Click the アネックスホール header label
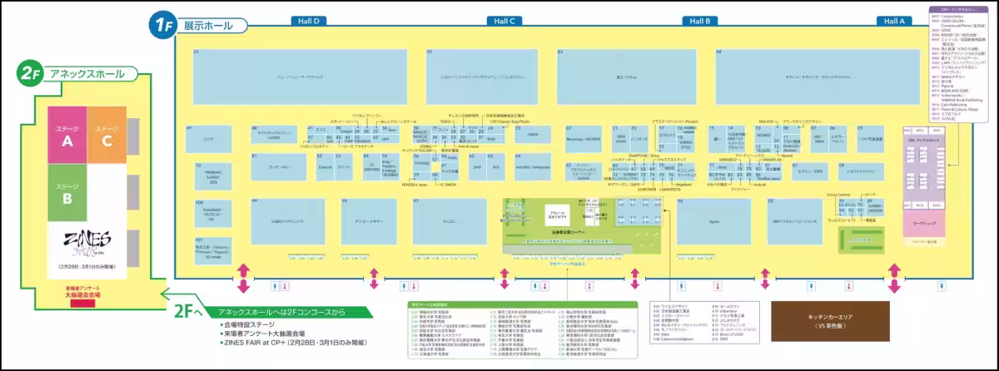This screenshot has width=999, height=371. click(x=87, y=74)
